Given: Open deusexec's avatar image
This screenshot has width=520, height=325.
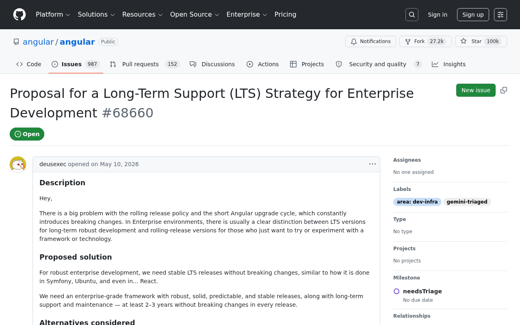Looking at the screenshot, I should pyautogui.click(x=18, y=165).
